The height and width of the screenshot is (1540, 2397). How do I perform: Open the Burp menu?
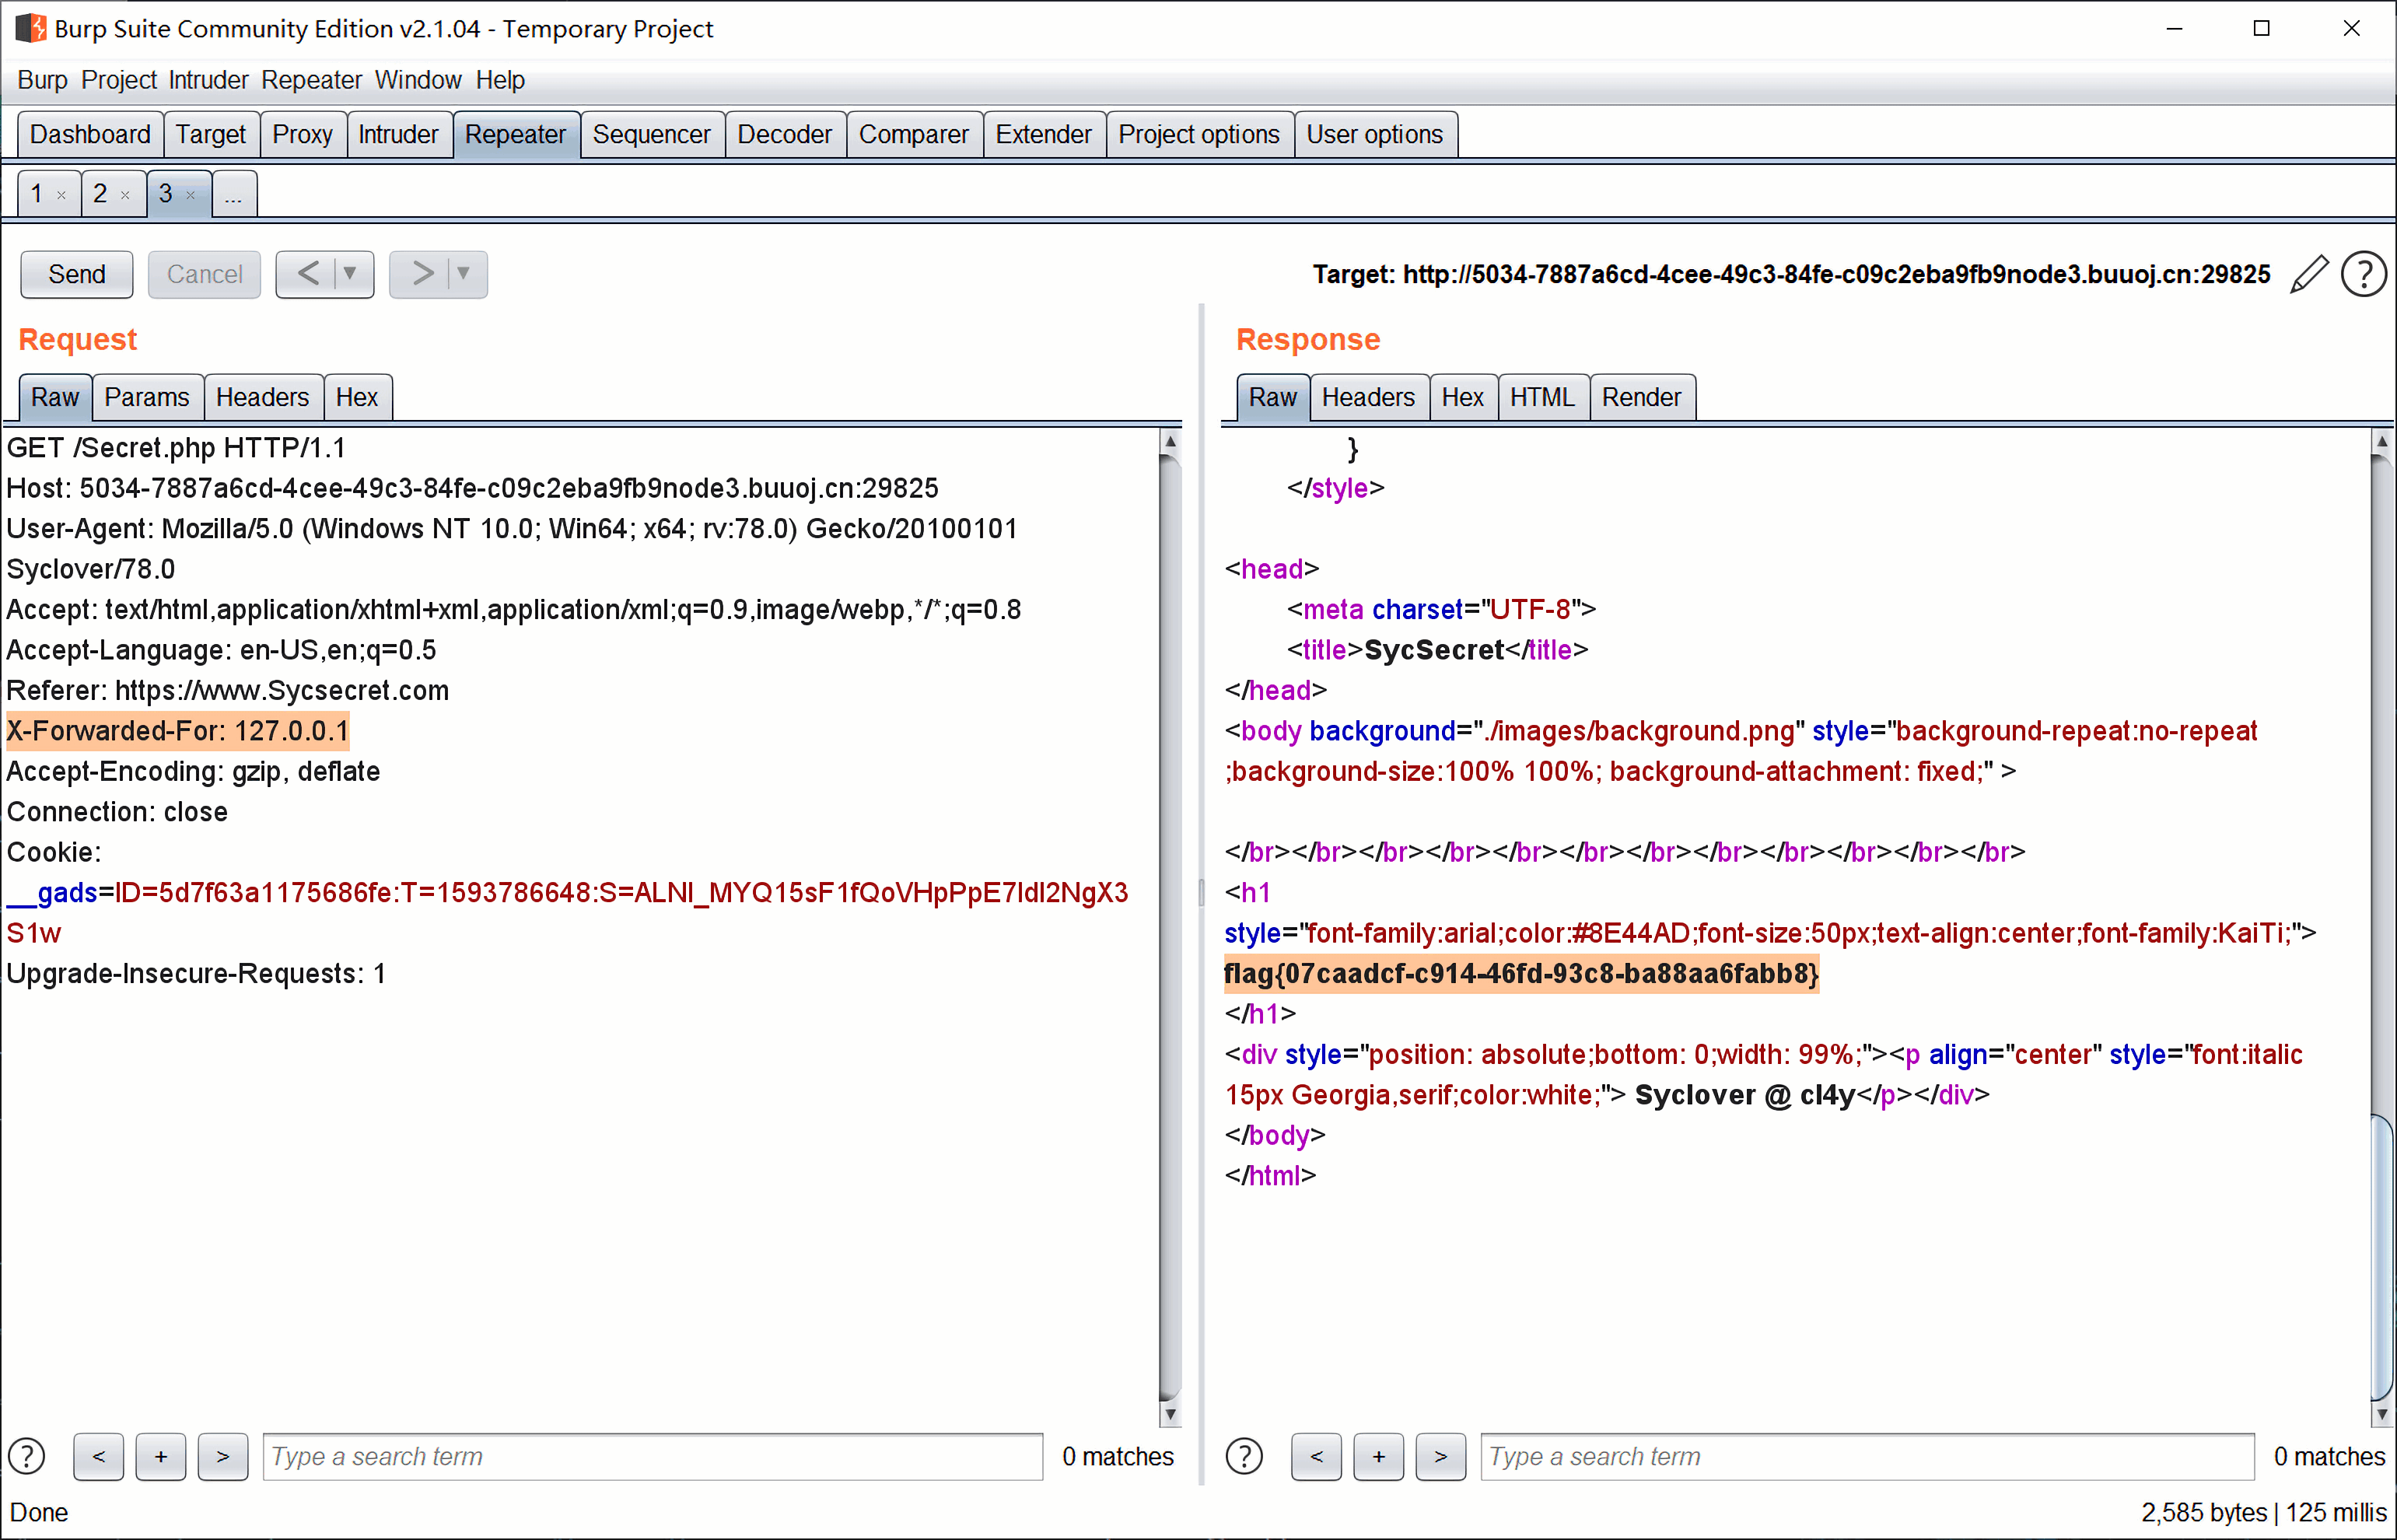pyautogui.click(x=42, y=80)
